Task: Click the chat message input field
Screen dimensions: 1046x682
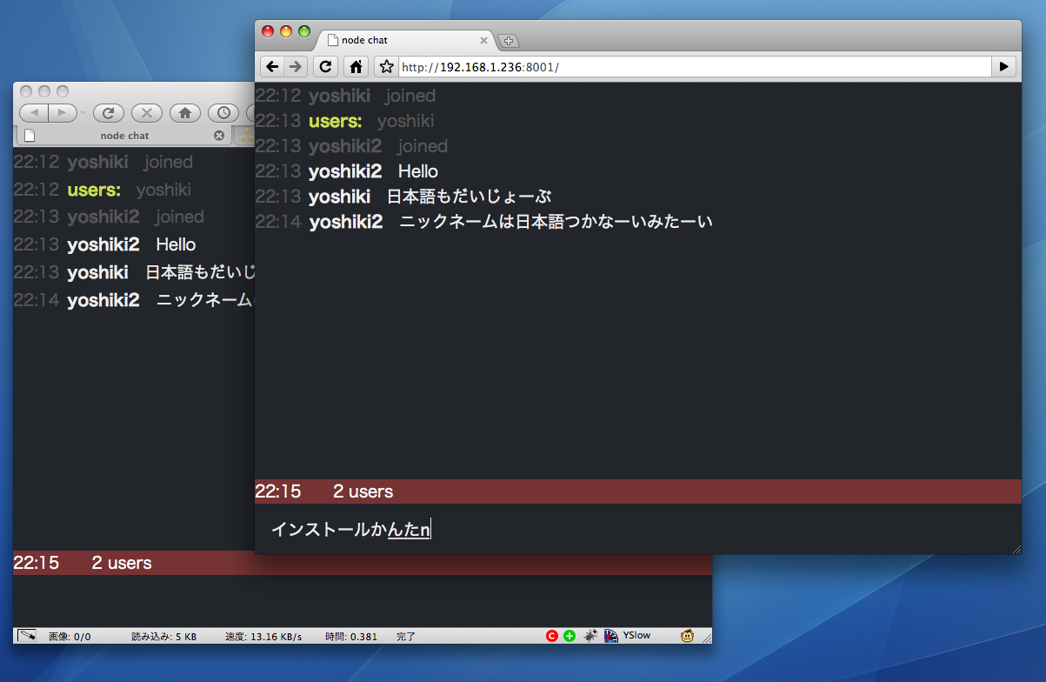Action: (x=635, y=529)
